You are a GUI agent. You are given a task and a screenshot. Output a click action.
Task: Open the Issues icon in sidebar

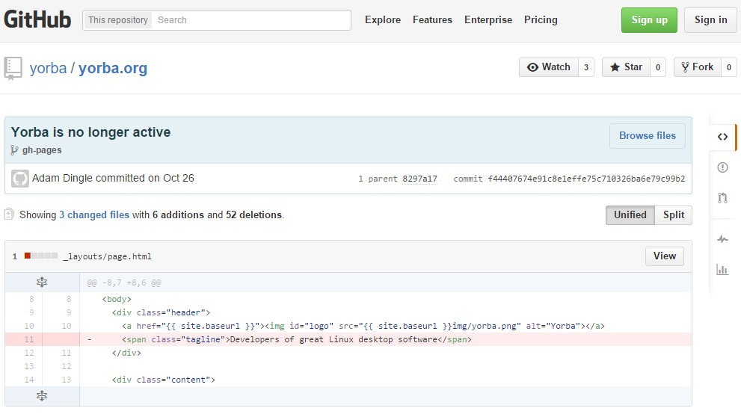(x=722, y=167)
